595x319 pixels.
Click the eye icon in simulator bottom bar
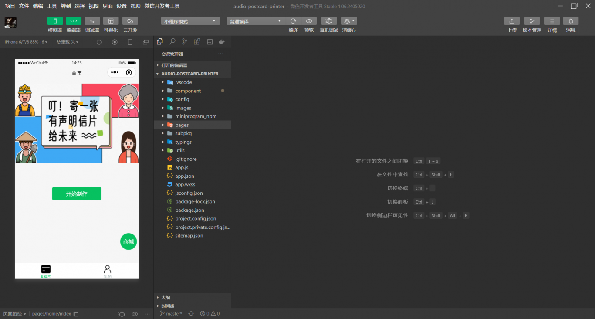tap(135, 314)
